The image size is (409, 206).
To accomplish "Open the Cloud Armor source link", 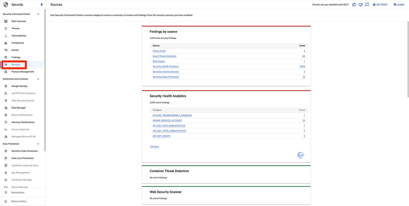I will (159, 51).
